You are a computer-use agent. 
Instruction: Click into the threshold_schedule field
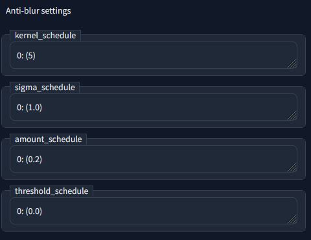[x=154, y=211]
